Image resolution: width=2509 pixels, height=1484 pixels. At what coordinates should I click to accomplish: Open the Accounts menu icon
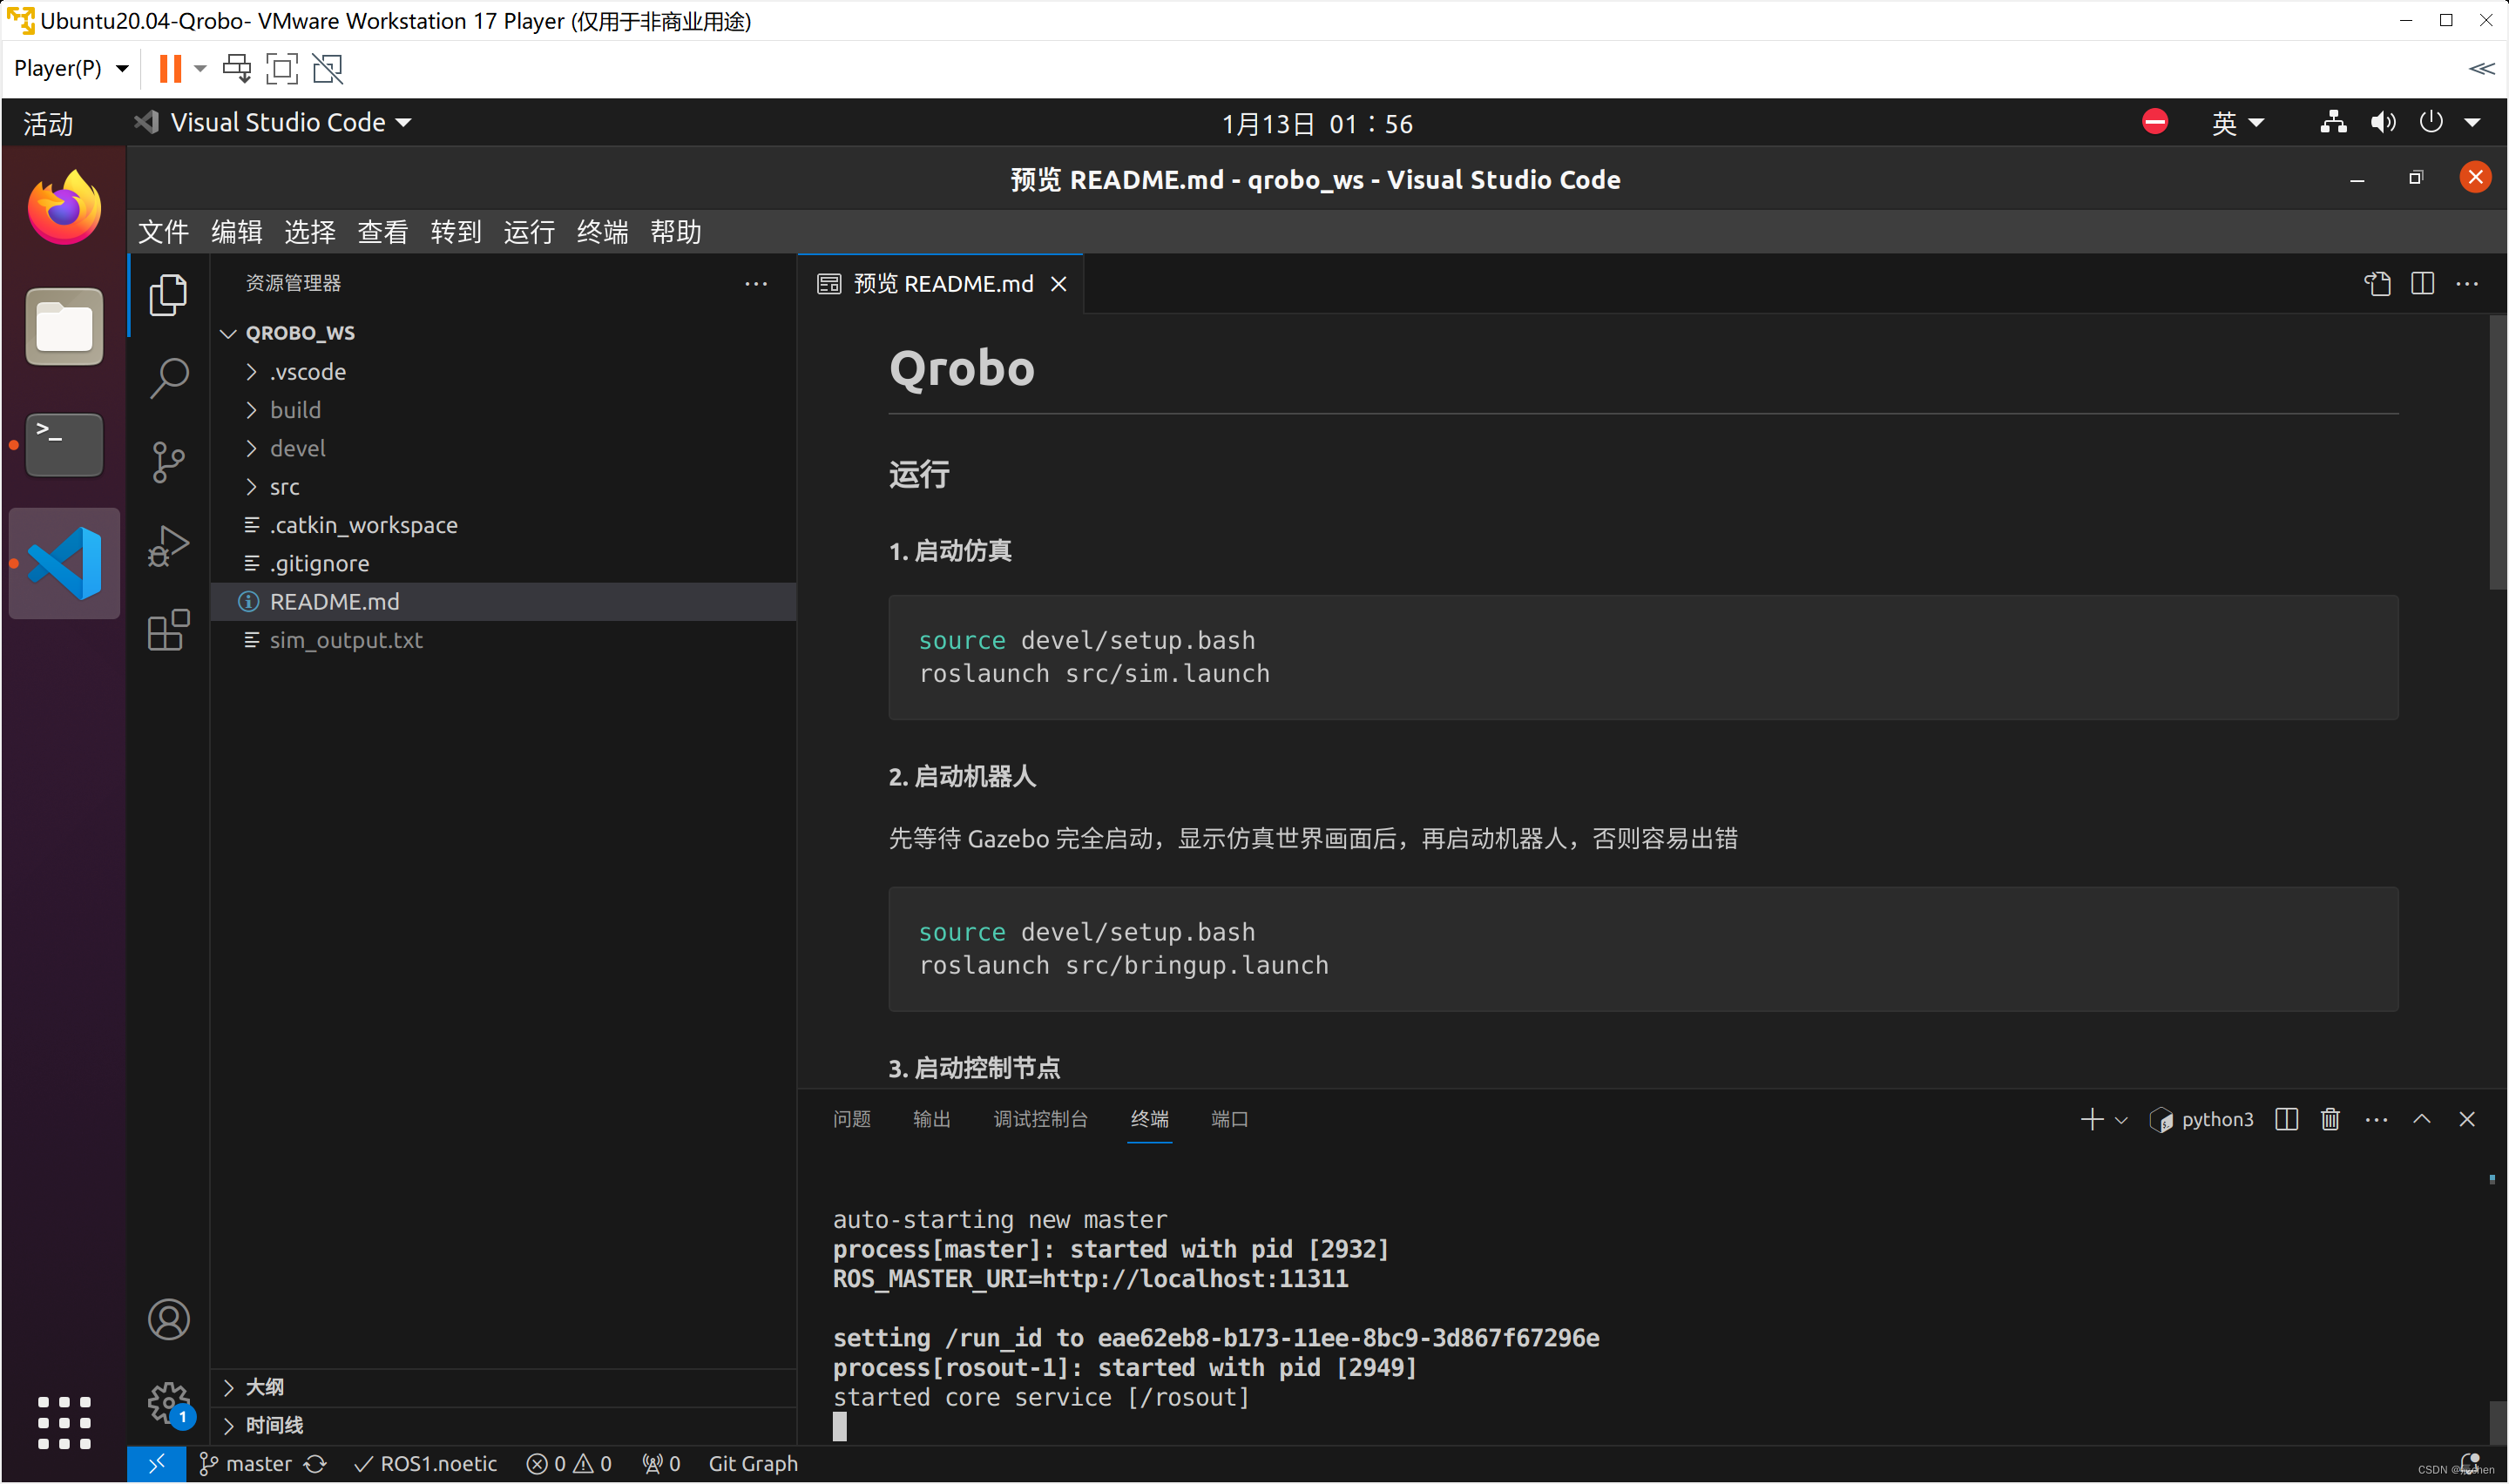(168, 1319)
